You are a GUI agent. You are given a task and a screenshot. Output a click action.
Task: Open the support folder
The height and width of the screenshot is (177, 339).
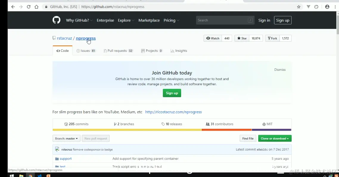pyautogui.click(x=66, y=159)
